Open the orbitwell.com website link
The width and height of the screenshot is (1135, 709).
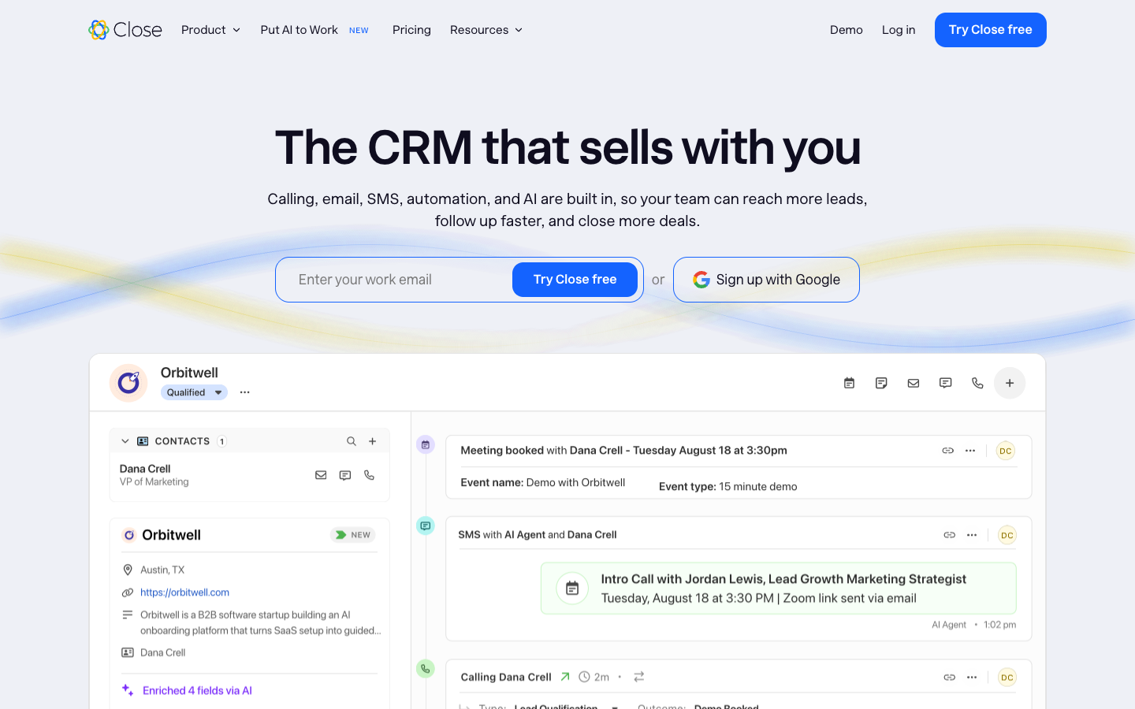tap(184, 592)
